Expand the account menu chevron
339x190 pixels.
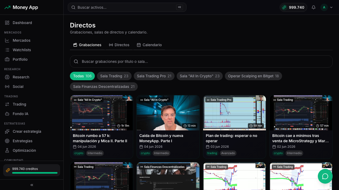click(x=331, y=7)
